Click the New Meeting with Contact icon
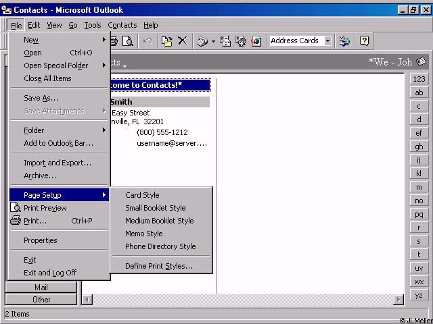Image resolution: width=433 pixels, height=324 pixels. pyautogui.click(x=241, y=41)
